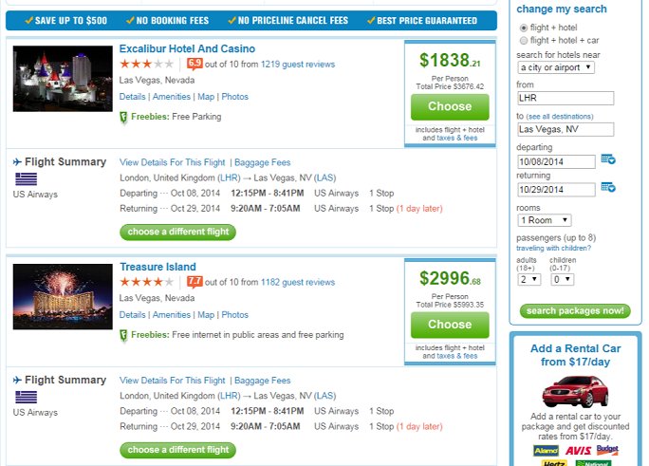Click the Treasure Island 7.7 score badge
This screenshot has height=466, width=649.
(x=195, y=282)
